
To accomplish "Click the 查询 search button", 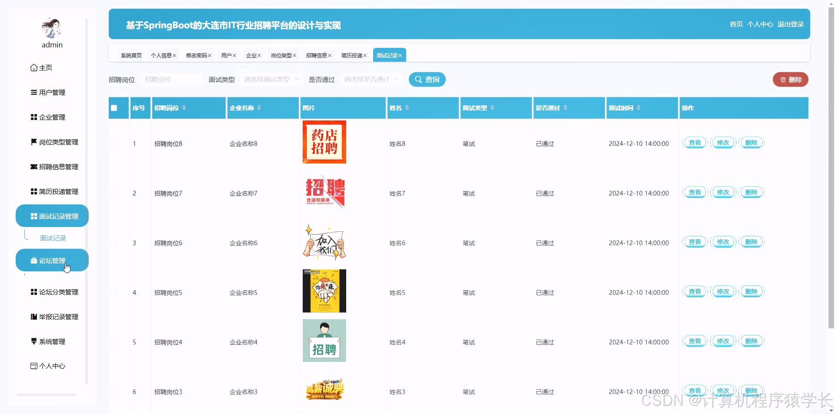I will [x=427, y=79].
